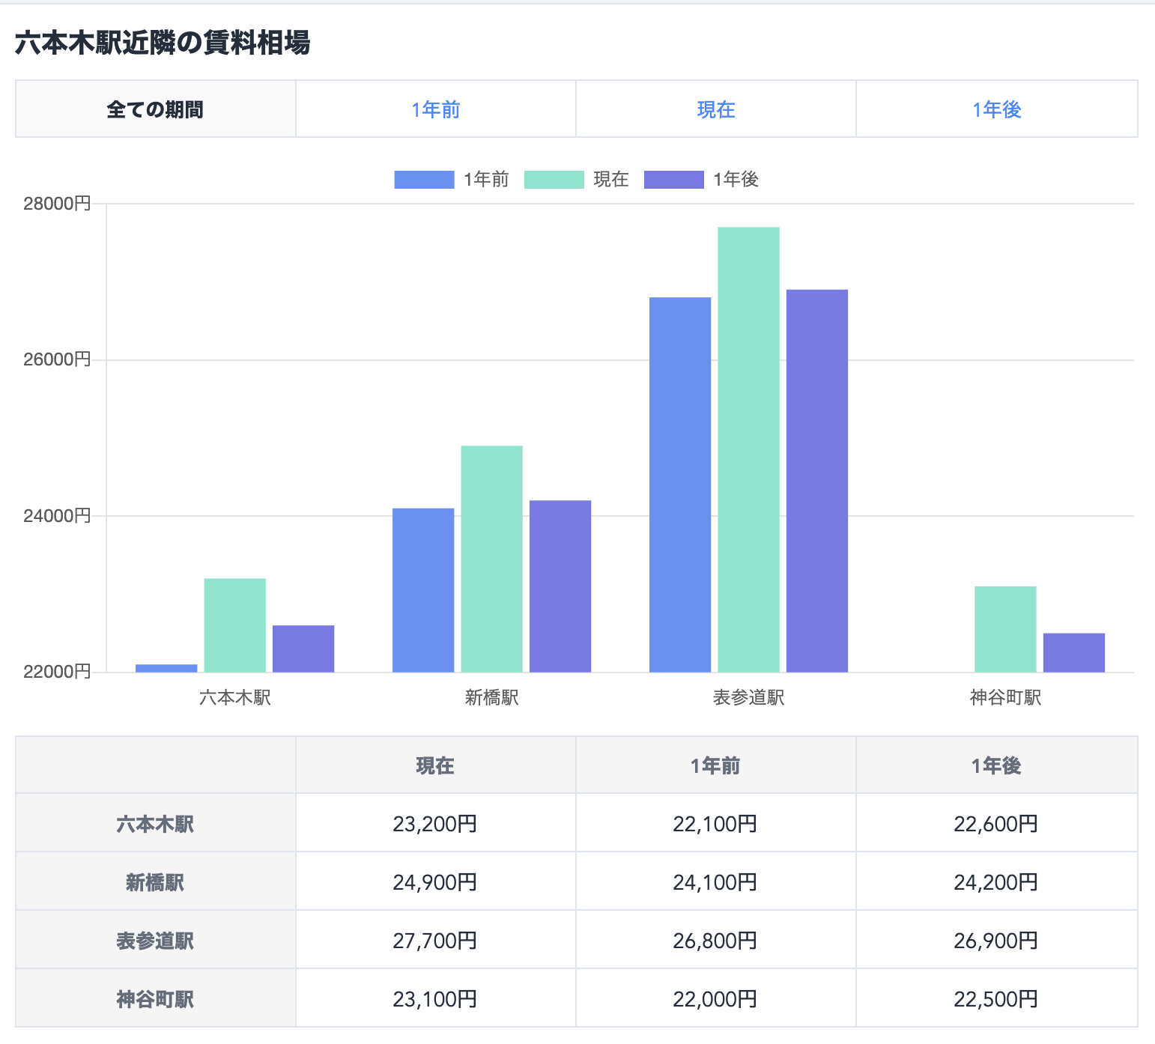
Task: Click the 六本木駅 table row header
Action: pos(156,824)
